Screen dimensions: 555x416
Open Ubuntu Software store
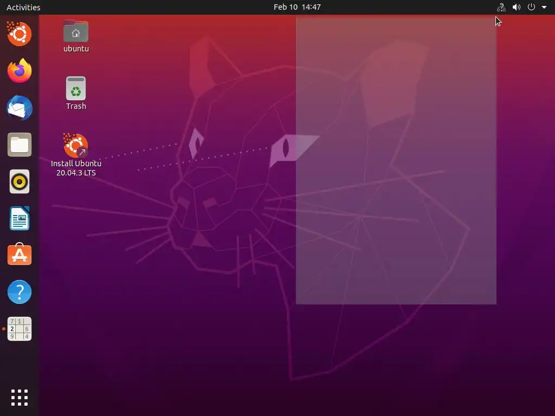pos(19,255)
